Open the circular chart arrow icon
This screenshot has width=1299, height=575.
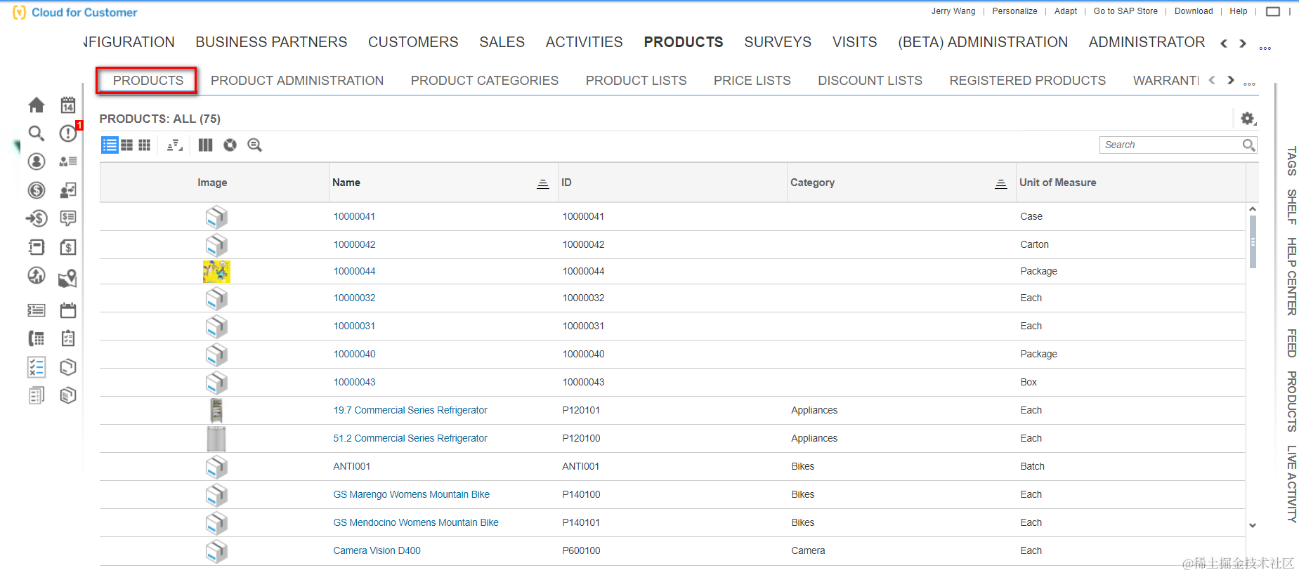37,275
